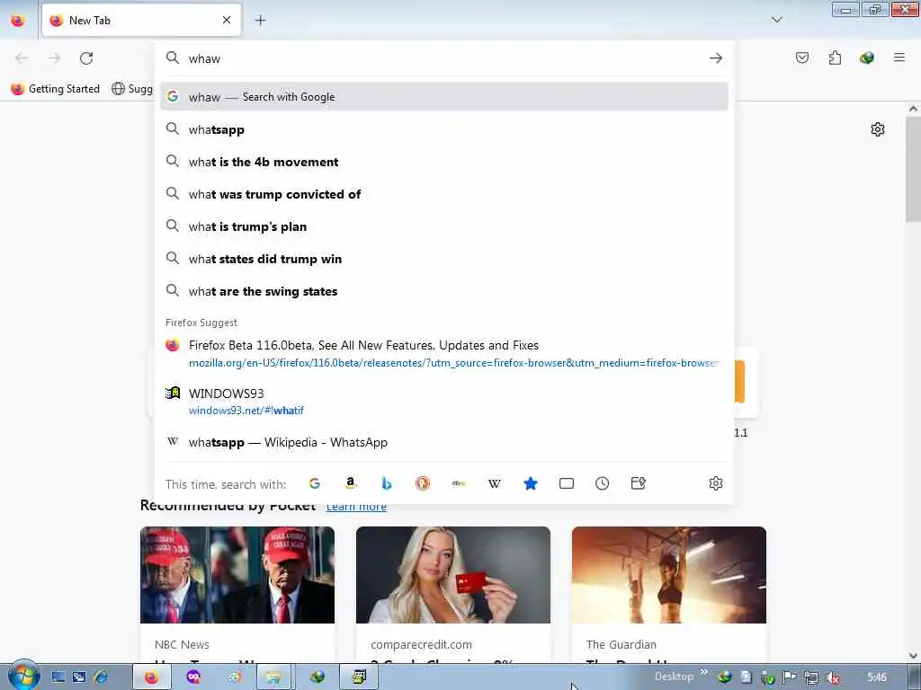
Task: Click the scrollbar down arrow
Action: click(x=913, y=655)
